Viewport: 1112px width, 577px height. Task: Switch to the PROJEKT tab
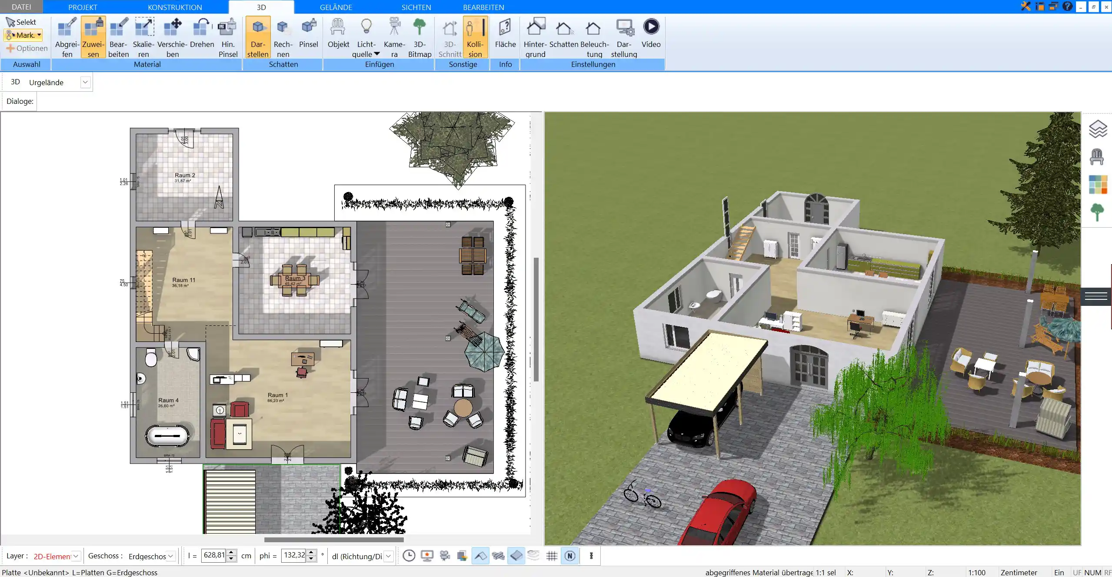click(x=83, y=7)
